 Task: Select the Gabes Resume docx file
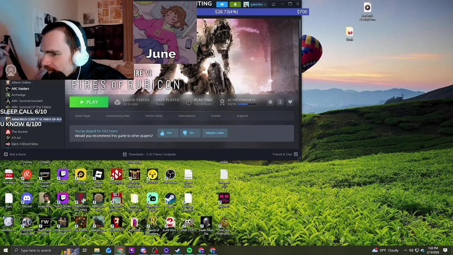pyautogui.click(x=188, y=178)
